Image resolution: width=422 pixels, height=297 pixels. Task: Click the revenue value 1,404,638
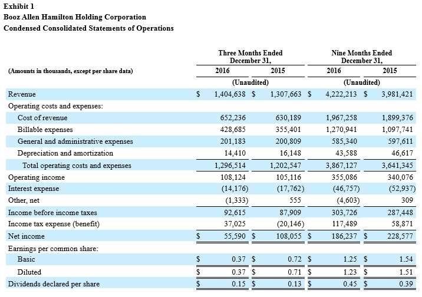(x=226, y=94)
